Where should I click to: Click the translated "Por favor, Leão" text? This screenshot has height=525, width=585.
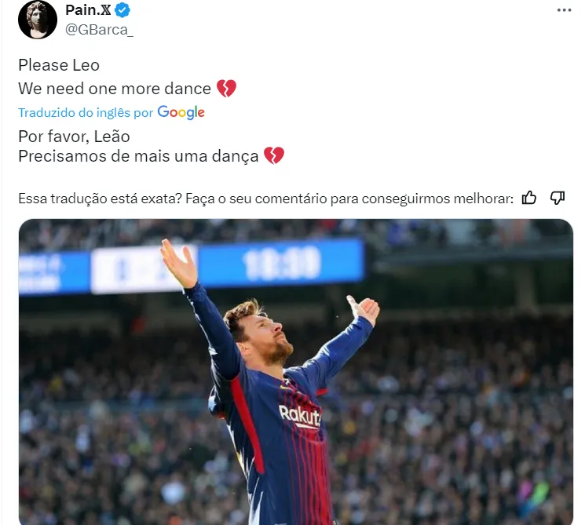(74, 136)
